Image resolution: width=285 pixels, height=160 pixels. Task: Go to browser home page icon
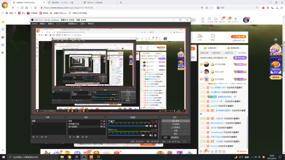pos(26,7)
